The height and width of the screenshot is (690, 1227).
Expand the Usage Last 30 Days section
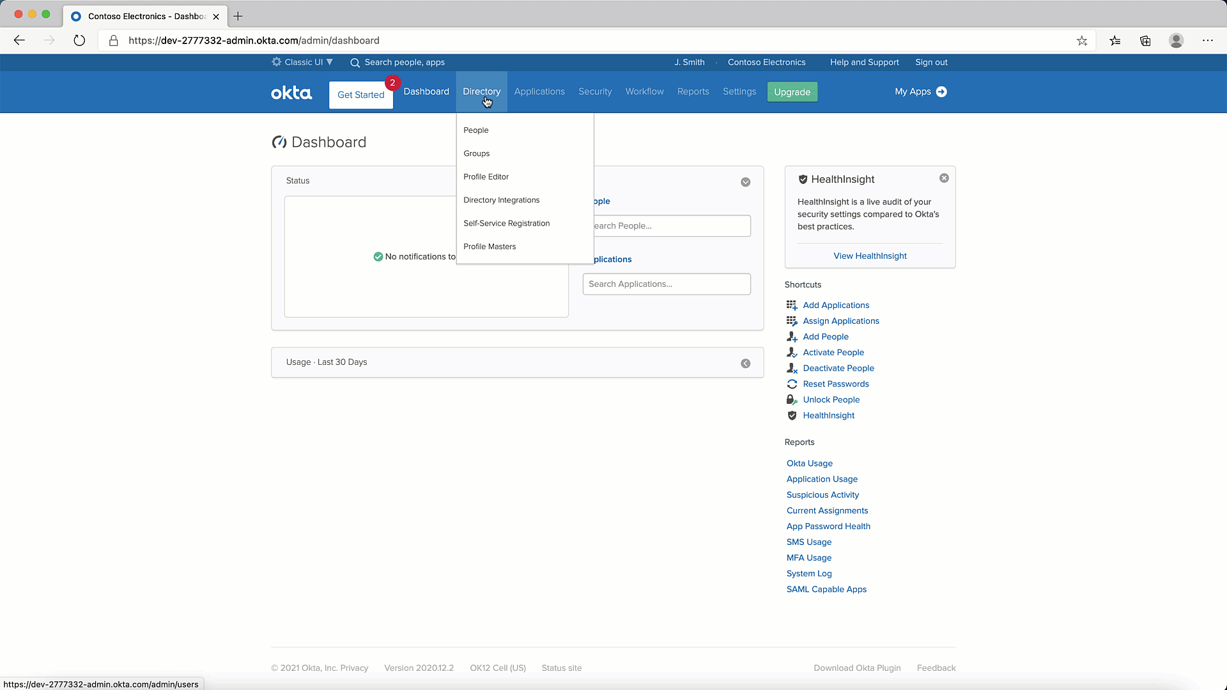coord(745,364)
